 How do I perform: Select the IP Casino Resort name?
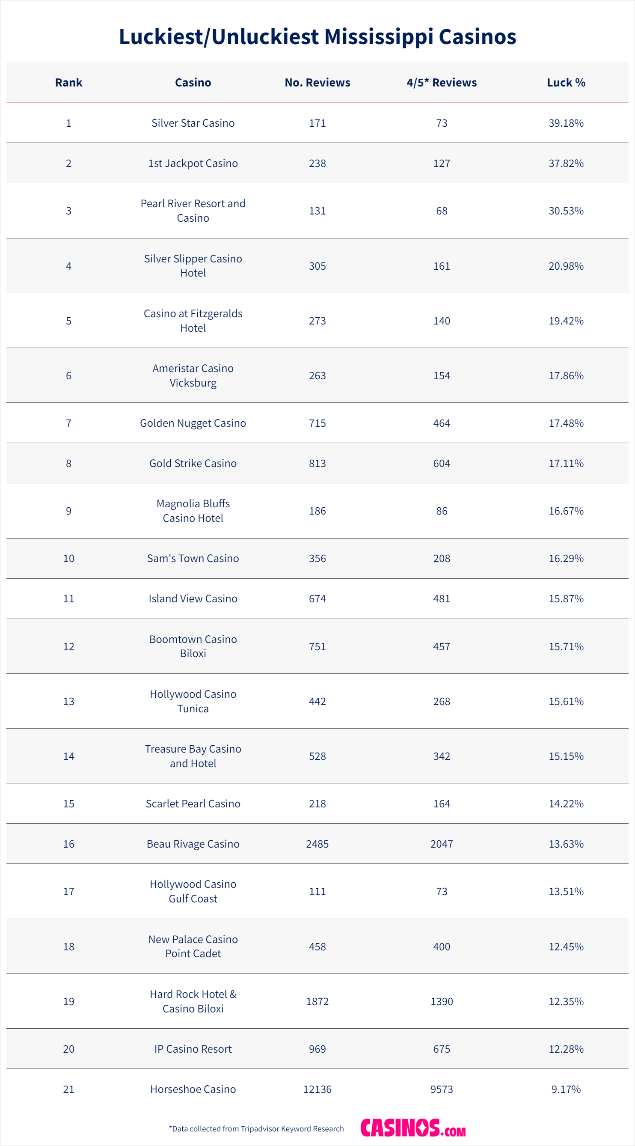coord(193,1049)
